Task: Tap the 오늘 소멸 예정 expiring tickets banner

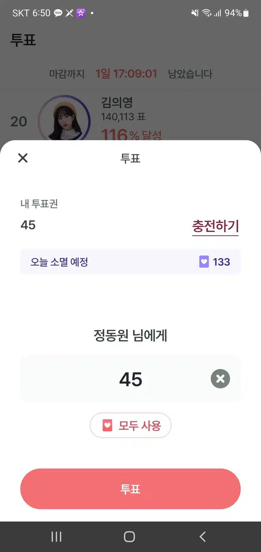Action: pyautogui.click(x=130, y=262)
